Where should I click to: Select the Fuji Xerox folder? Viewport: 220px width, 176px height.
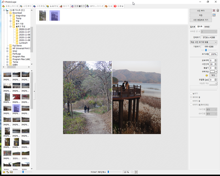tap(17, 46)
